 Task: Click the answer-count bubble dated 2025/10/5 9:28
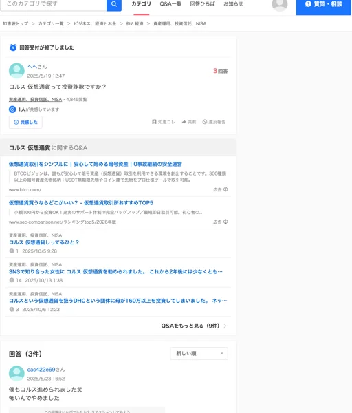pyautogui.click(x=12, y=251)
